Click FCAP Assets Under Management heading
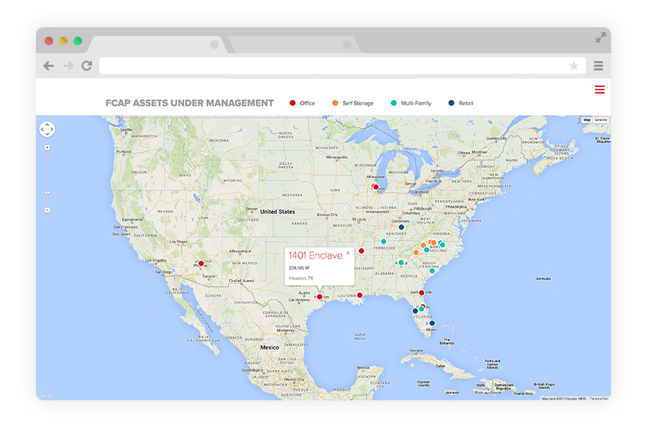647x424 pixels. (x=189, y=103)
